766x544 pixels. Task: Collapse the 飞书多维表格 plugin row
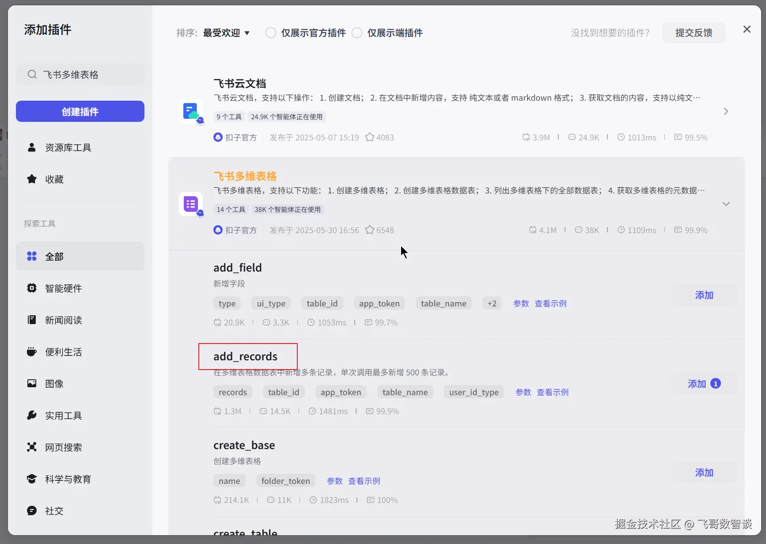[726, 204]
